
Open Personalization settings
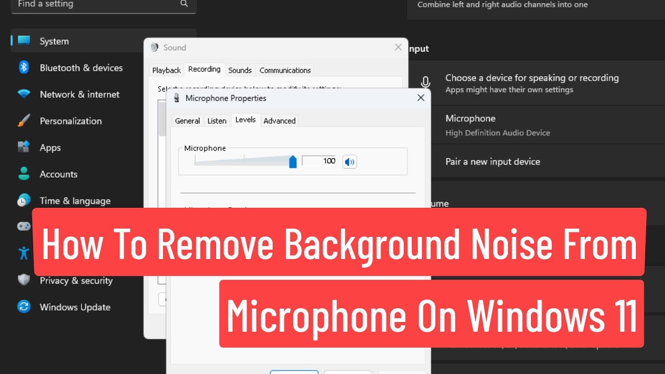[71, 121]
